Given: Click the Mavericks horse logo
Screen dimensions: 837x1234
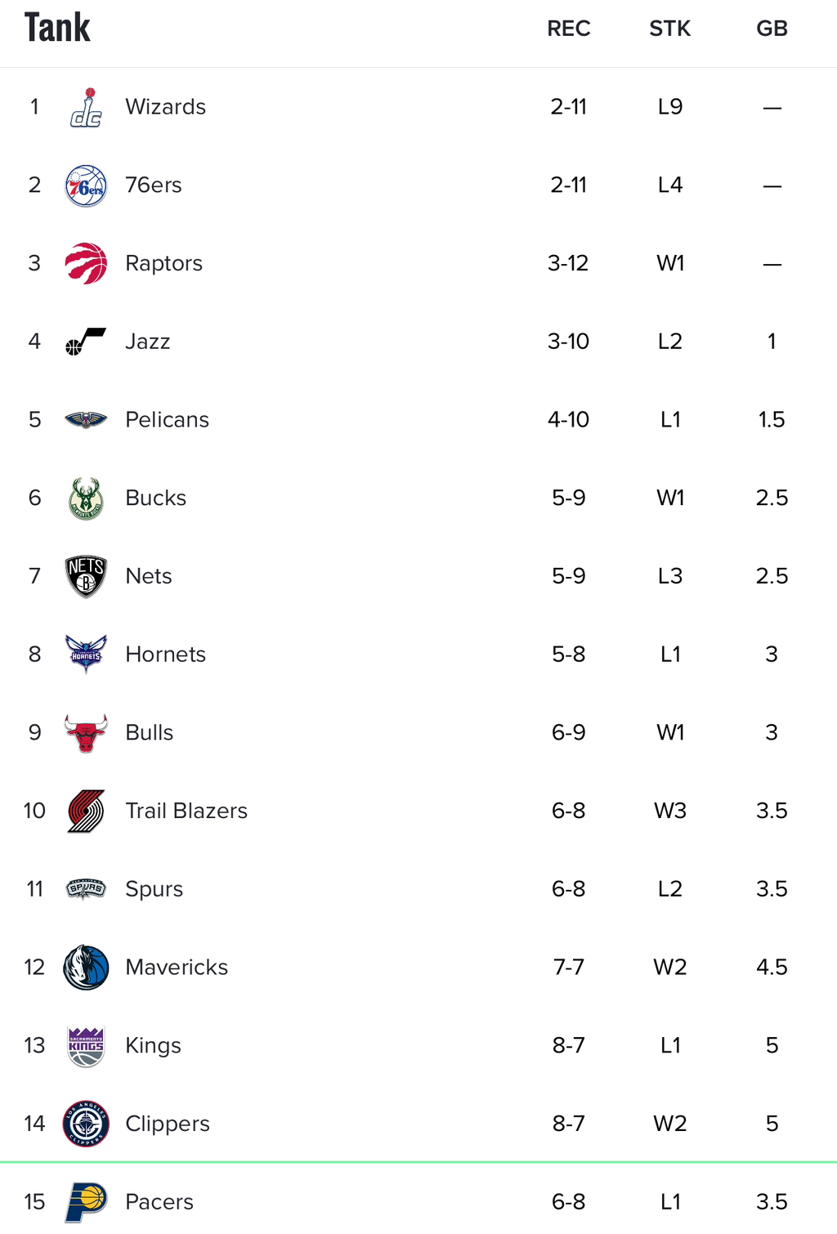Looking at the screenshot, I should click(x=86, y=968).
